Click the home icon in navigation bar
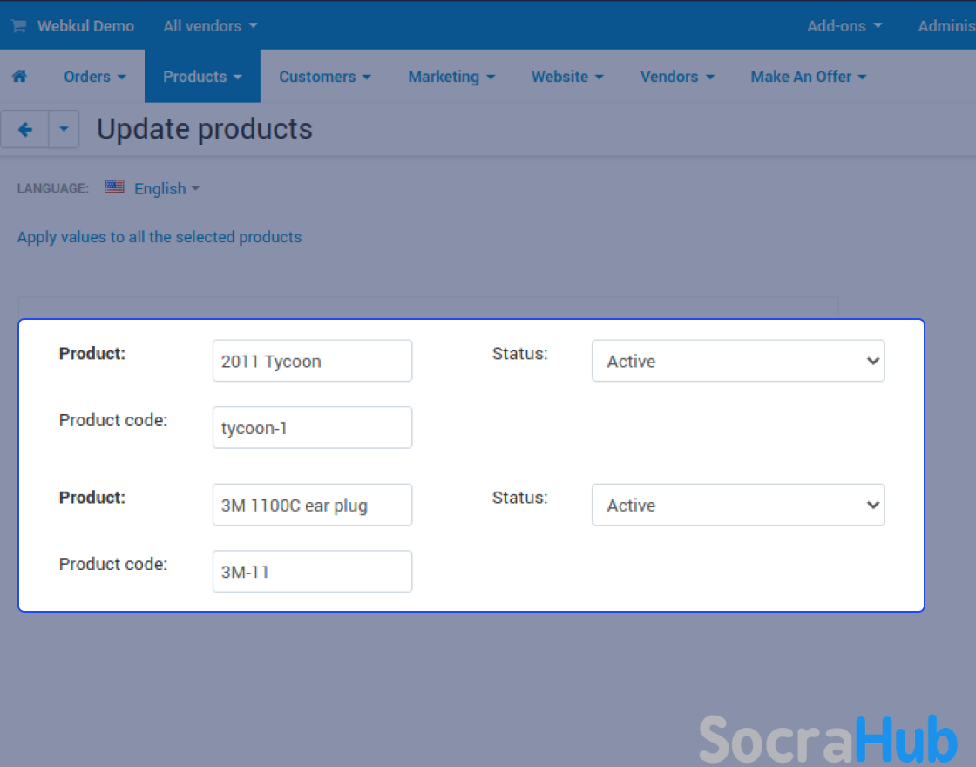Image resolution: width=976 pixels, height=767 pixels. pos(19,77)
